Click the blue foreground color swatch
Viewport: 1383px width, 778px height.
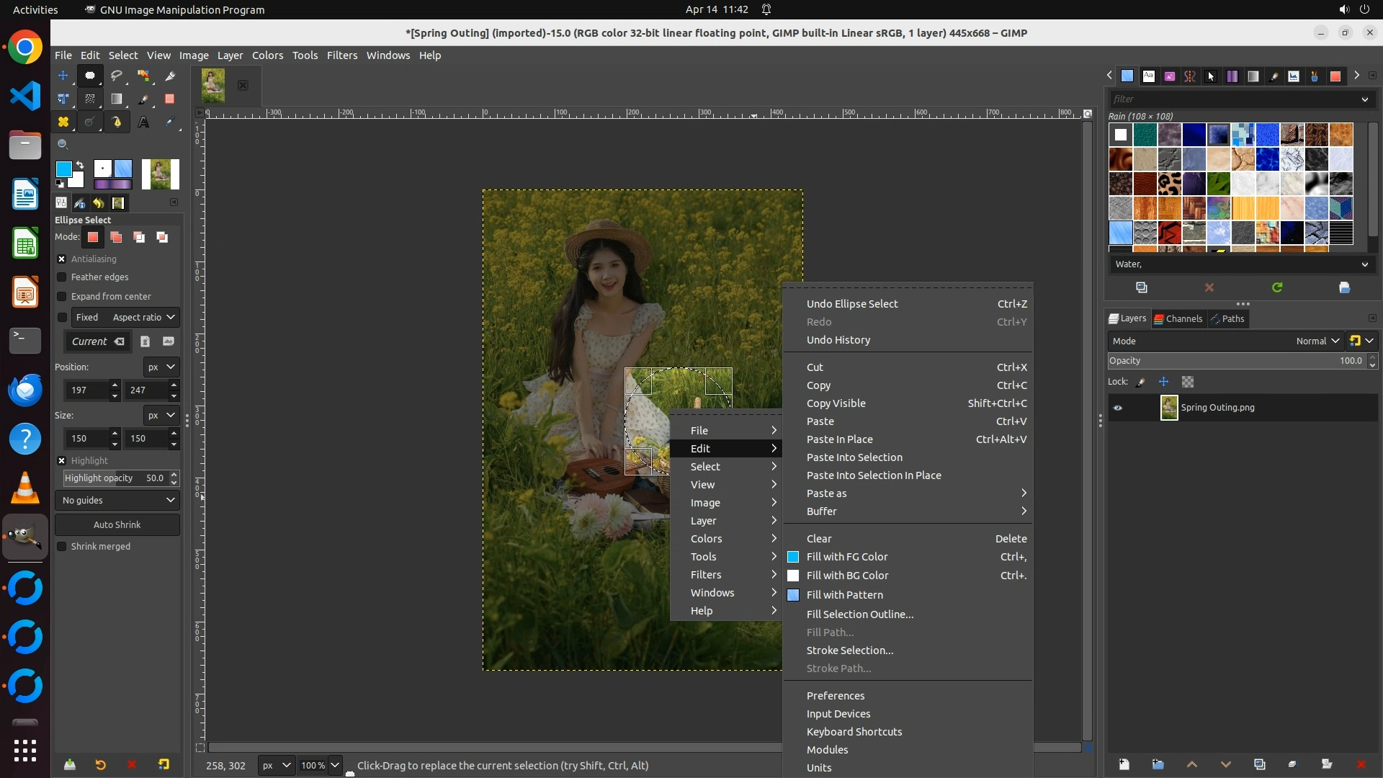(63, 169)
